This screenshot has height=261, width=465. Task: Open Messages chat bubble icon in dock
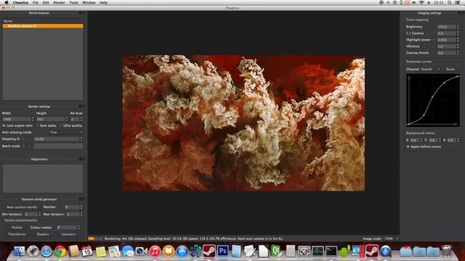pos(128,252)
